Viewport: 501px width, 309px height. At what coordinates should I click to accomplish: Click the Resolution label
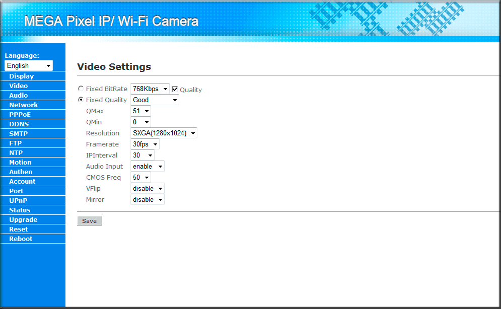[x=103, y=133]
